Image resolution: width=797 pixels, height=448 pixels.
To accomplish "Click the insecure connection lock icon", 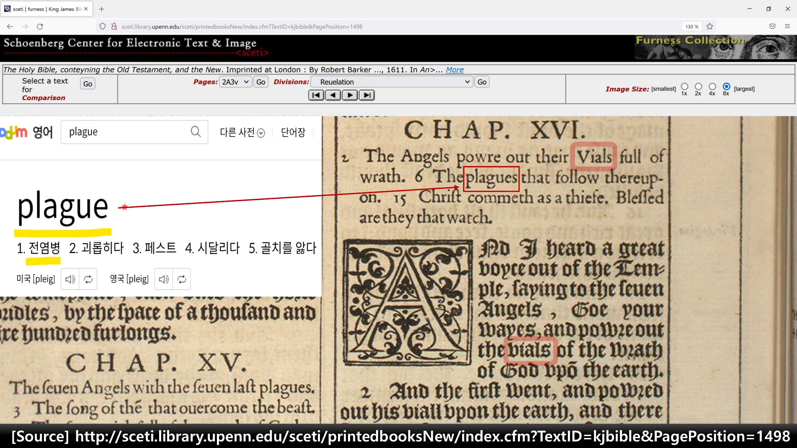I will point(114,27).
